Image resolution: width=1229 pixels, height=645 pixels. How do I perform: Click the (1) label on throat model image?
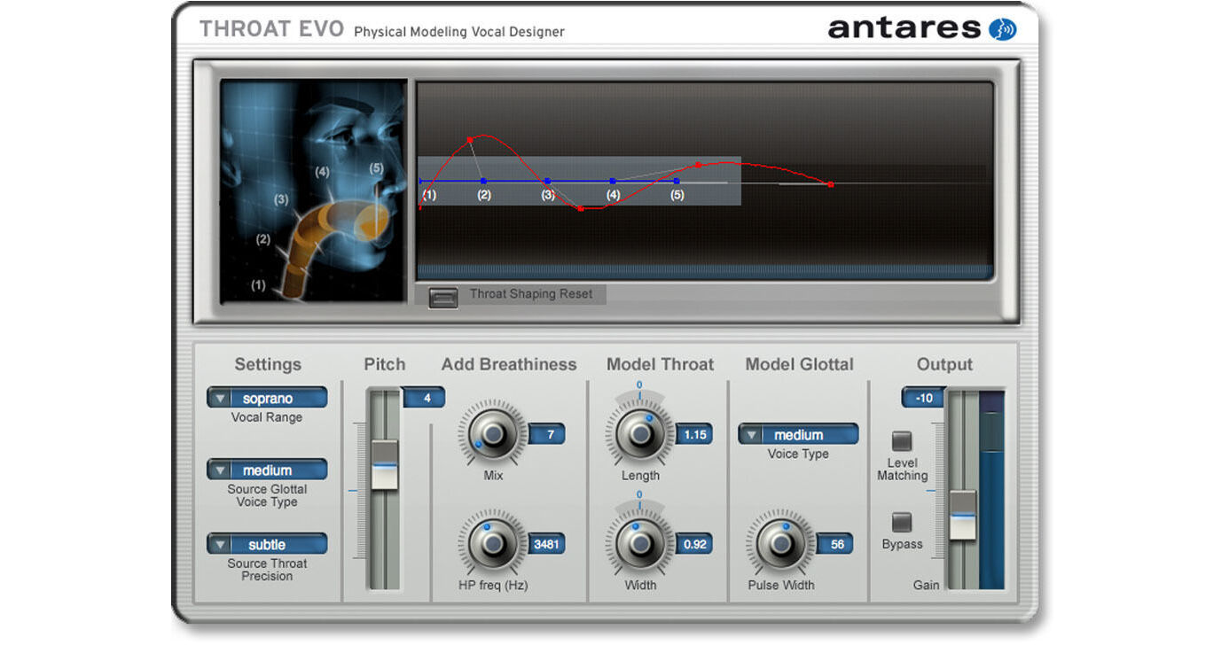pos(258,284)
